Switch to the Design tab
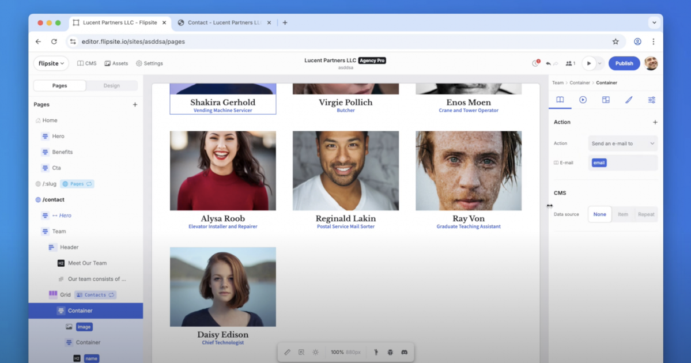 (x=111, y=85)
